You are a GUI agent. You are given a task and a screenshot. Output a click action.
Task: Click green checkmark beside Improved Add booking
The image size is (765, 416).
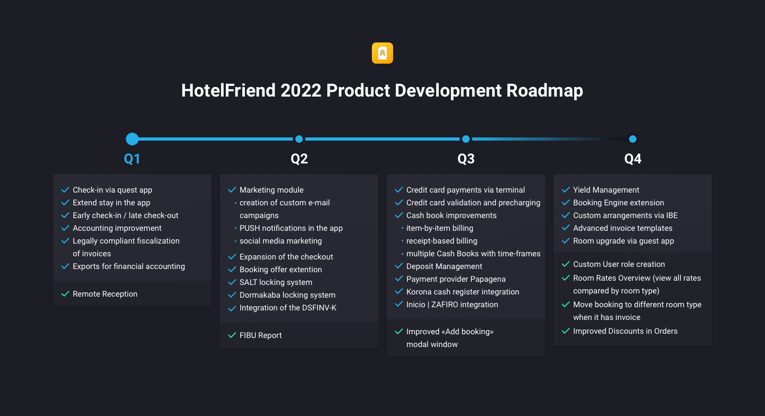coord(399,332)
